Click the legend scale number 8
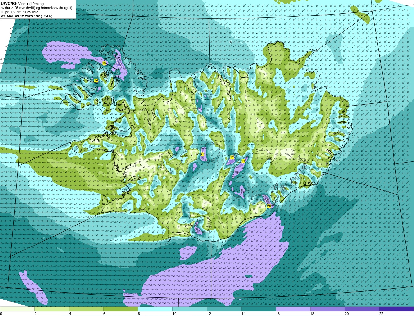This screenshot has width=414, height=316. pyautogui.click(x=139, y=314)
